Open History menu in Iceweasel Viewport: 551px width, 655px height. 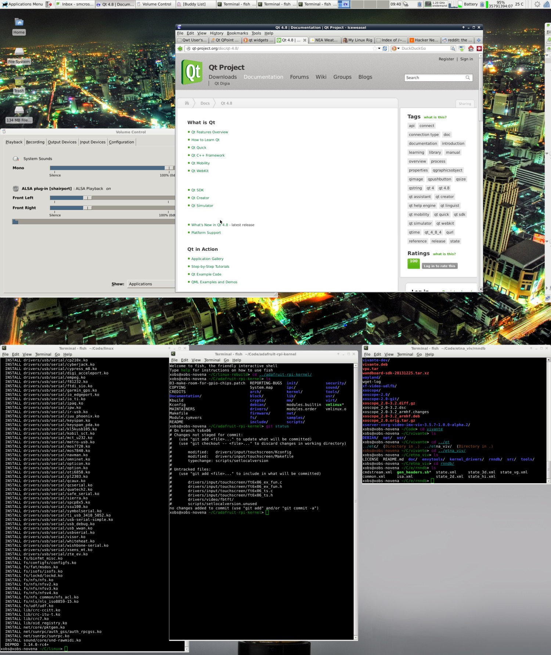[217, 33]
